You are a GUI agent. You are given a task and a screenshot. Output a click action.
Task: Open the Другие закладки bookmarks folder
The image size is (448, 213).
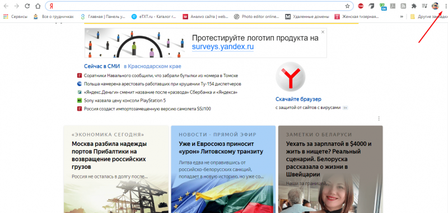pyautogui.click(x=428, y=17)
